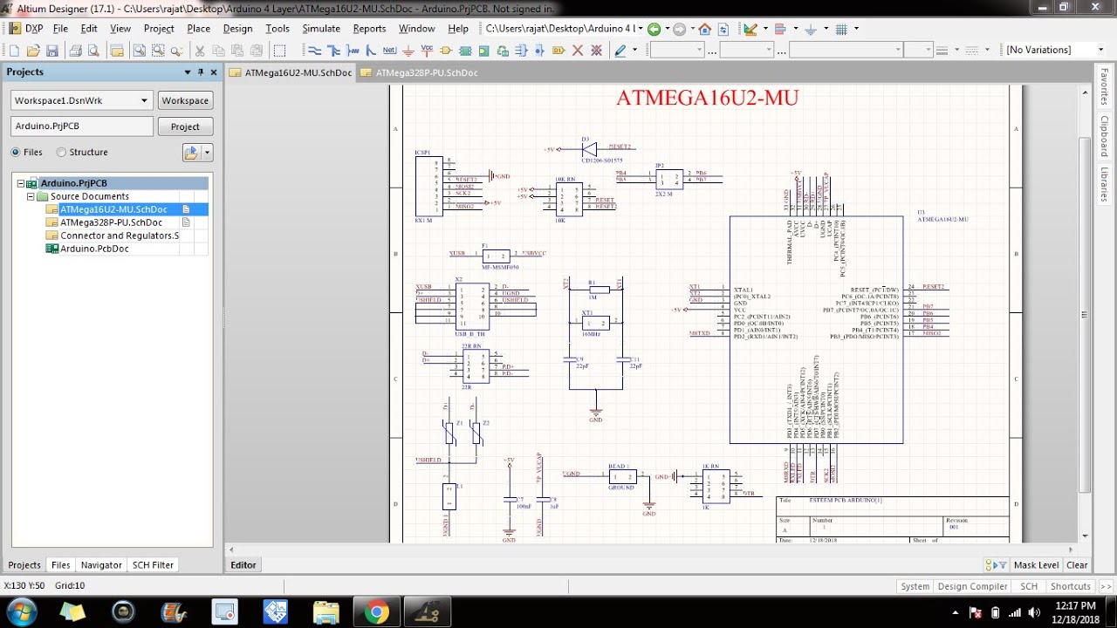The height and width of the screenshot is (628, 1117).
Task: Click the Arduino.PrjPCB project name field
Action: [82, 126]
